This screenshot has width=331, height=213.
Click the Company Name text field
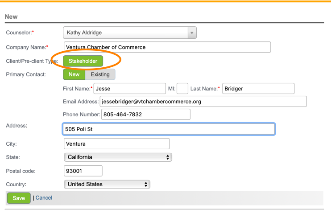coord(167,47)
